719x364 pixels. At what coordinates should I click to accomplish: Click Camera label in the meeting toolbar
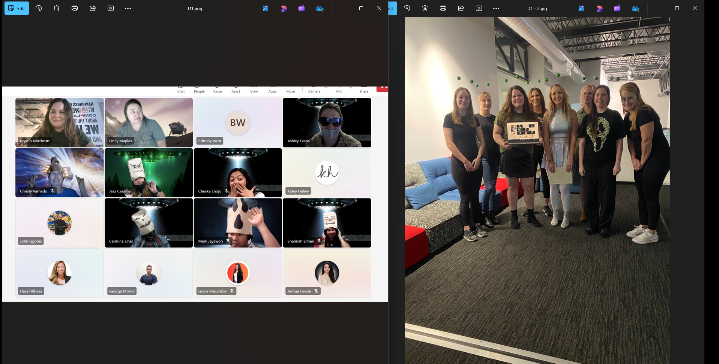point(314,91)
